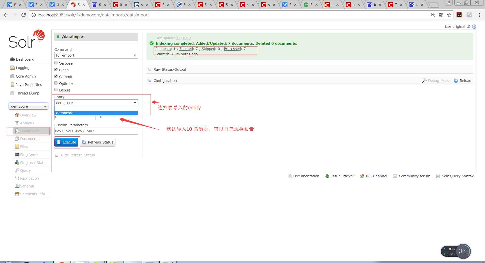Uncheck the Commit checkbox
The height and width of the screenshot is (263, 485).
pyautogui.click(x=56, y=76)
